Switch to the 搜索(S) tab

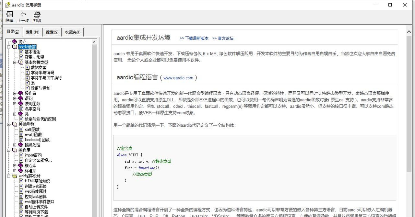coord(51,32)
